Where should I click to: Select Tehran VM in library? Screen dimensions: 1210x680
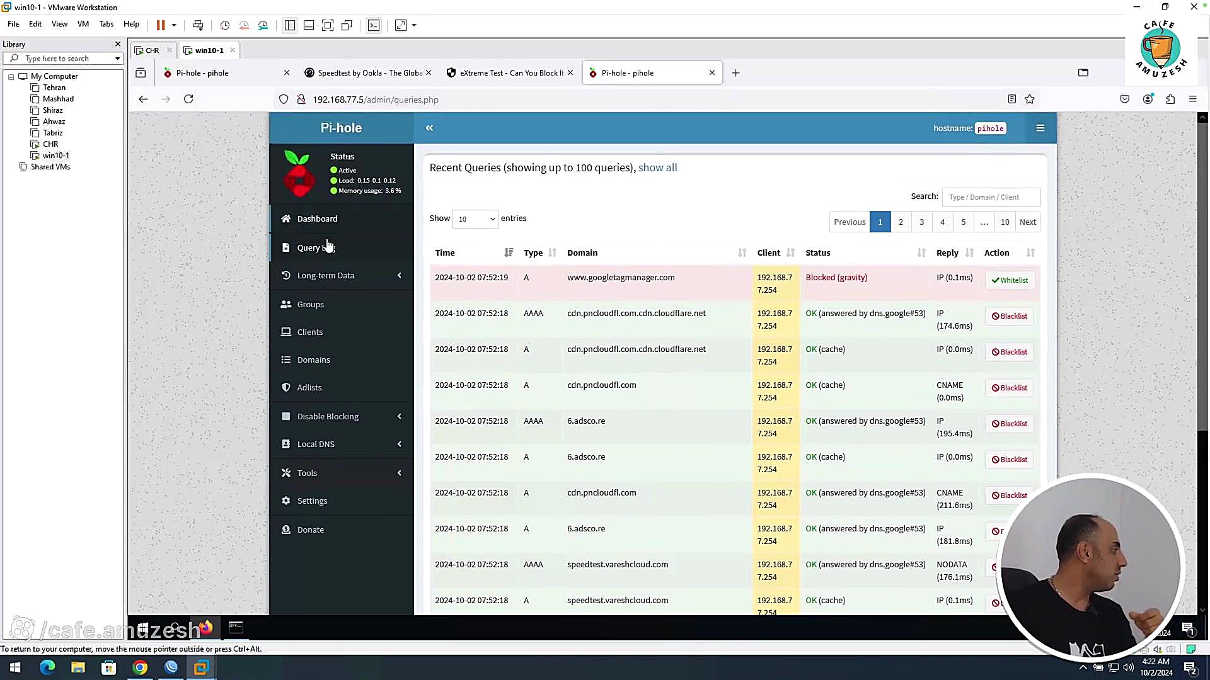click(54, 88)
